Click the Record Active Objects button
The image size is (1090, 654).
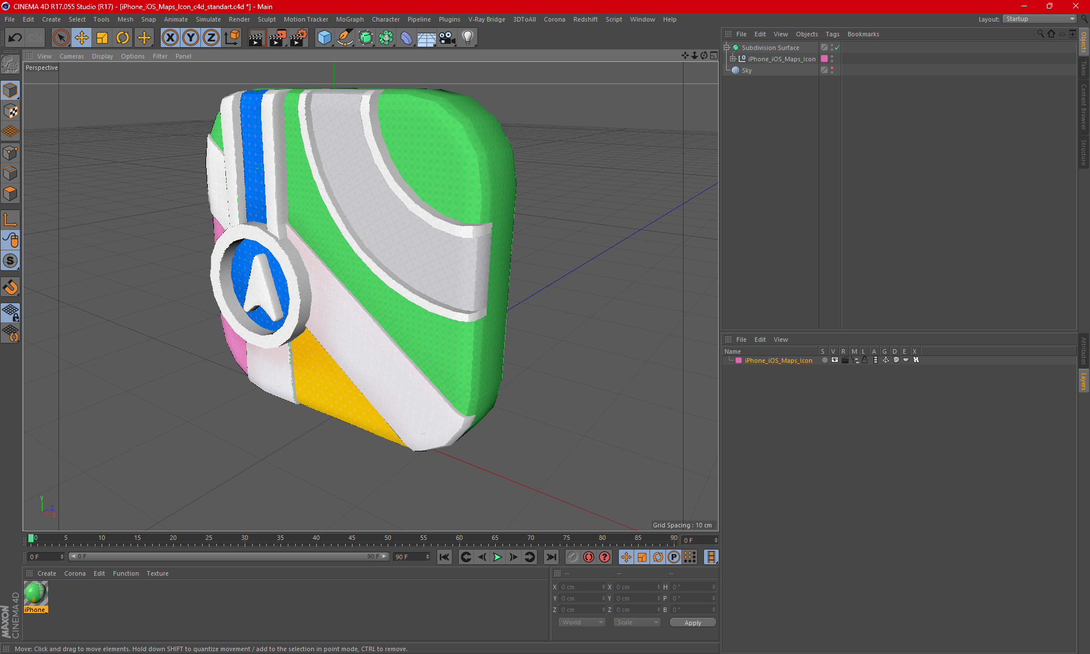[x=572, y=557]
